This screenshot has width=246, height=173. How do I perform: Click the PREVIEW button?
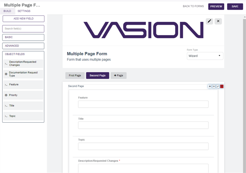[x=216, y=6]
